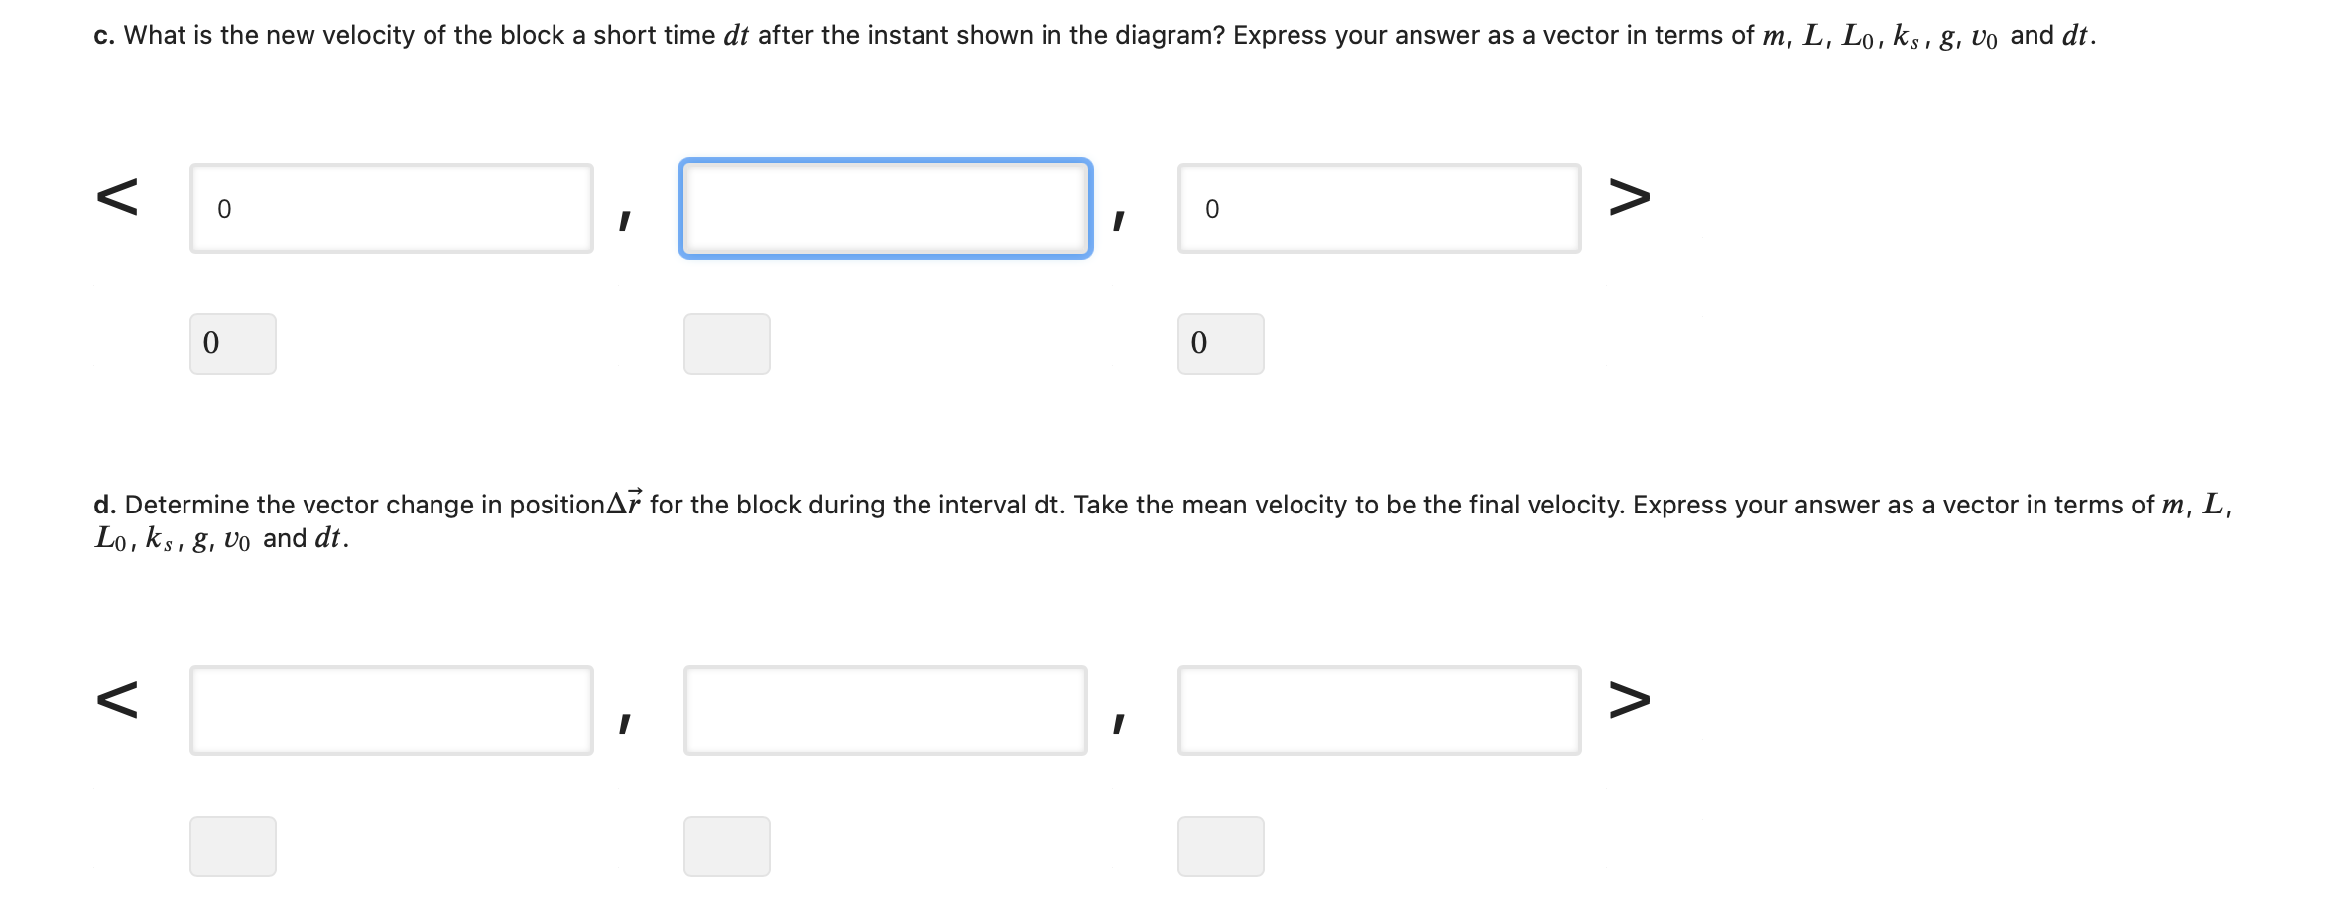
Task: Select the highlighted middle input box in part c
Action: [x=885, y=208]
